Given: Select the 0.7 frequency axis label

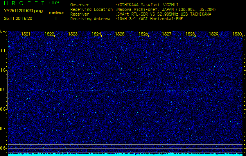Looking at the screenshot, I should [x=4, y=128].
